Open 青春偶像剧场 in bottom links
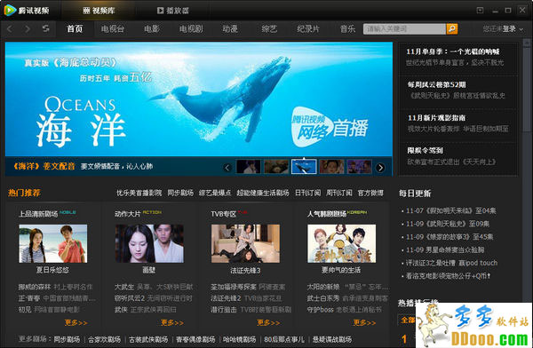This screenshot has height=348, width=533. 195,339
